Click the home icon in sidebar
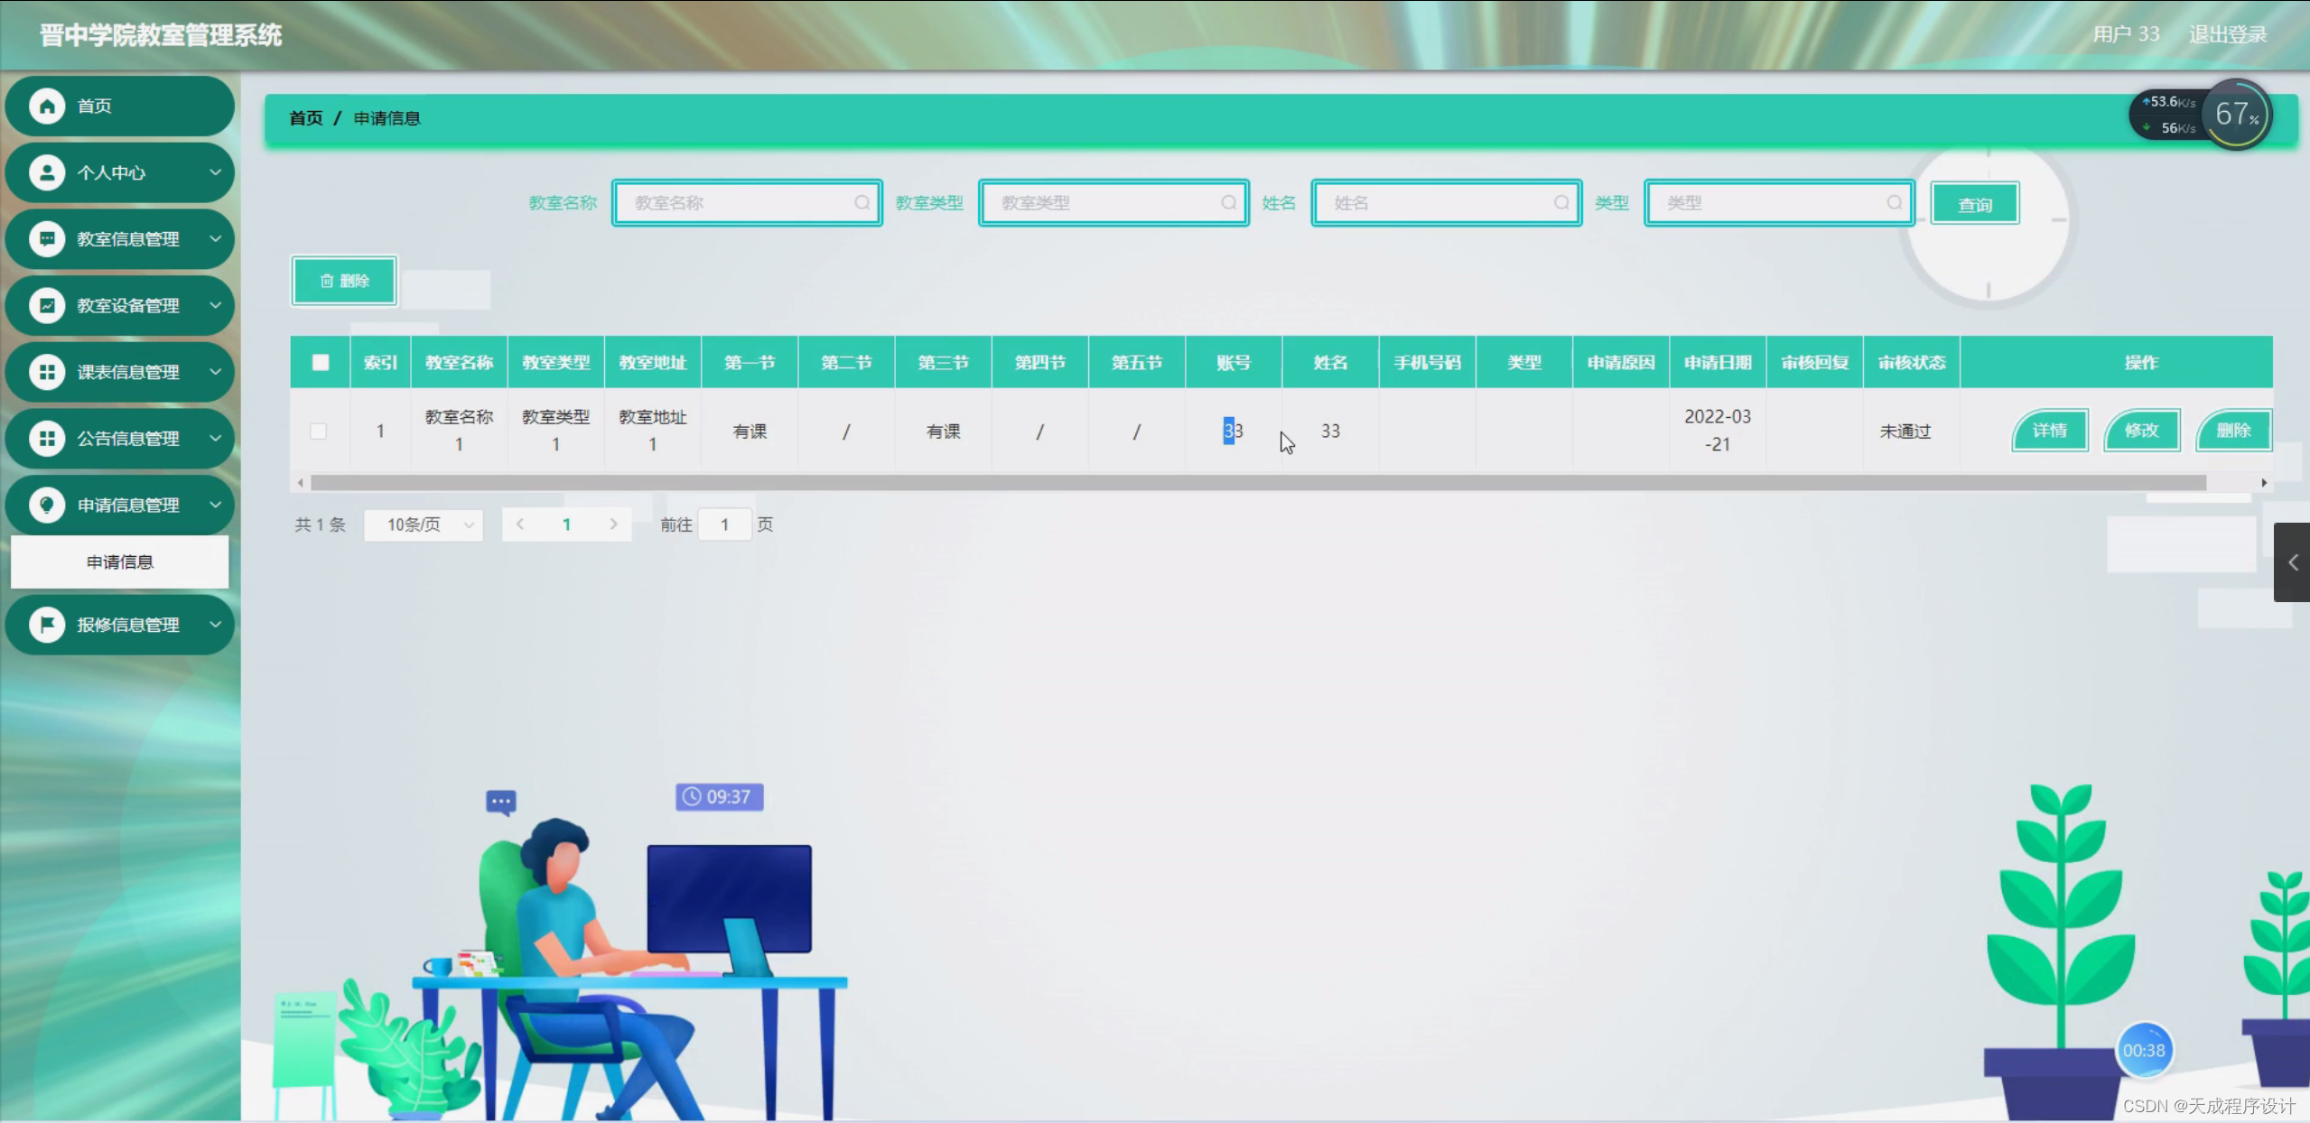Image resolution: width=2310 pixels, height=1123 pixels. 47,106
